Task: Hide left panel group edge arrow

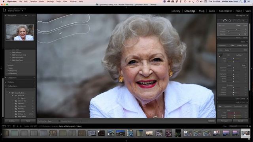Action: tap(1, 69)
